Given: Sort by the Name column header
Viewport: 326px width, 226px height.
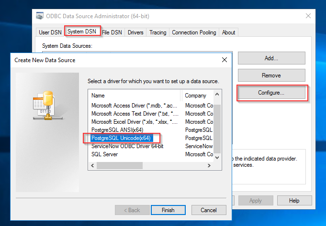Looking at the screenshot, I should tap(135, 96).
